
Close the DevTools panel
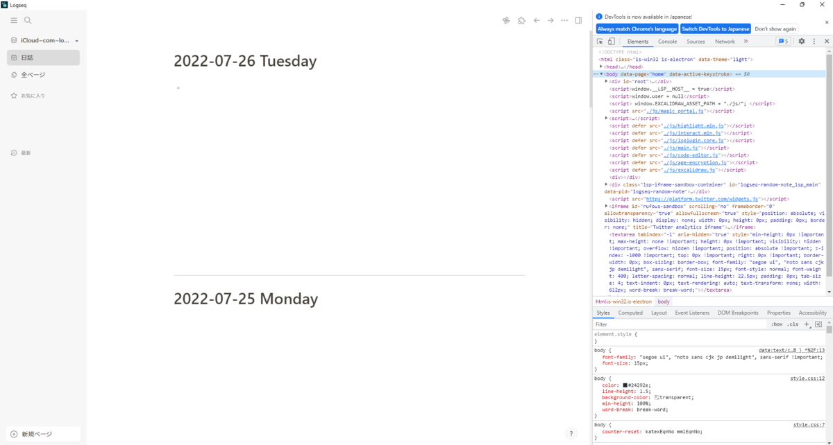[827, 42]
